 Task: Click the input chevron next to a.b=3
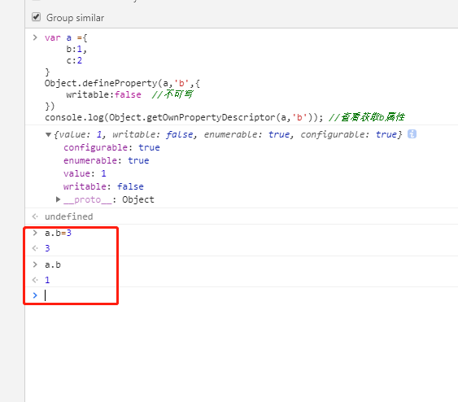35,233
